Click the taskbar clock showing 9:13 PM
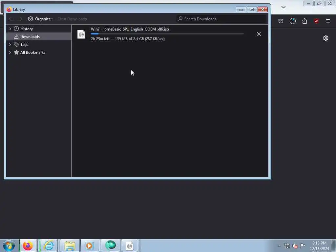The width and height of the screenshot is (336, 252). [319, 246]
